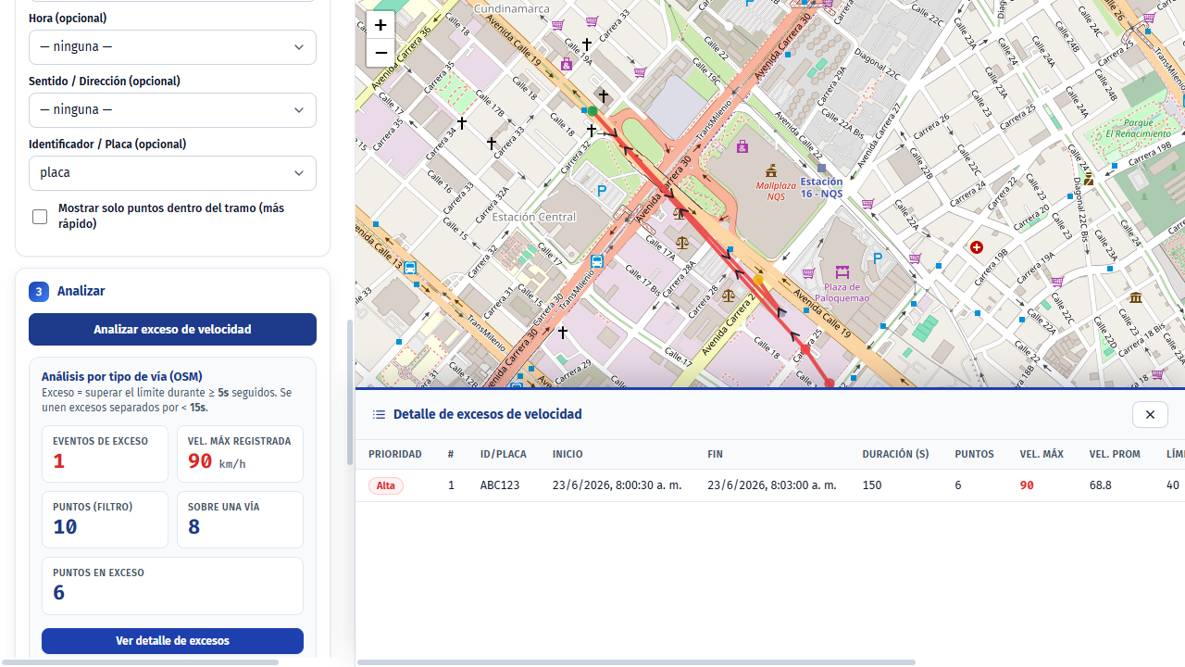Click the Fin column header
This screenshot has height=667, width=1185.
pyautogui.click(x=715, y=454)
